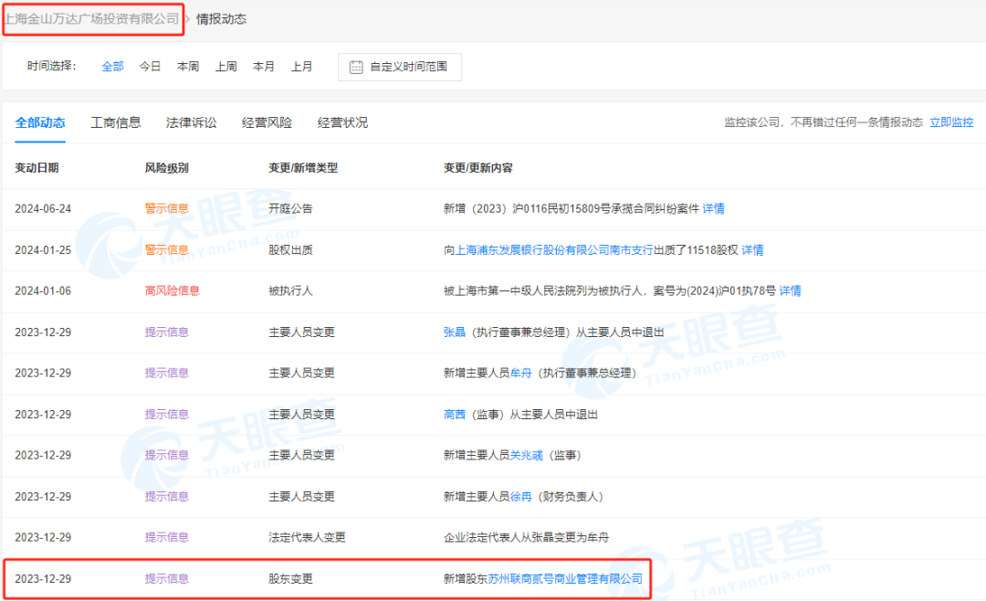The width and height of the screenshot is (986, 601).
Task: Click 警示信息 label in 开庭公告 row
Action: pyautogui.click(x=167, y=209)
